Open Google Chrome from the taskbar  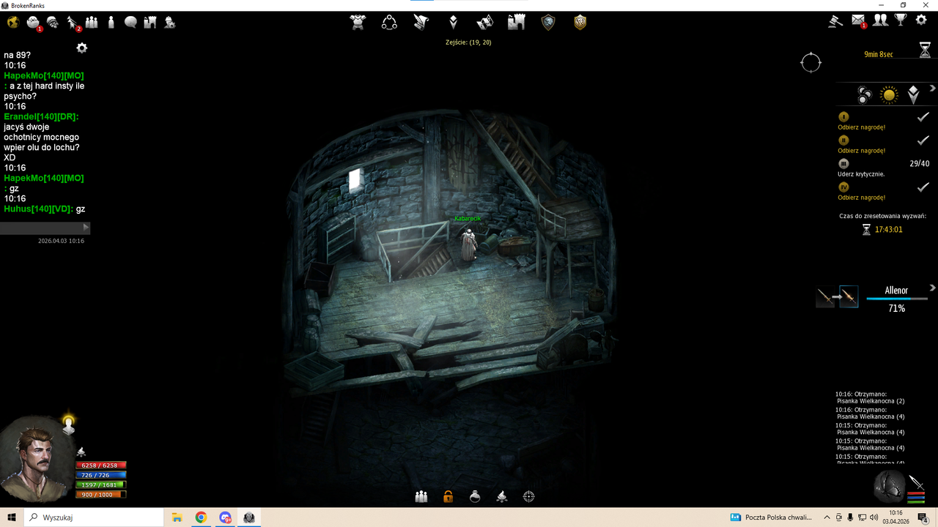point(201,517)
